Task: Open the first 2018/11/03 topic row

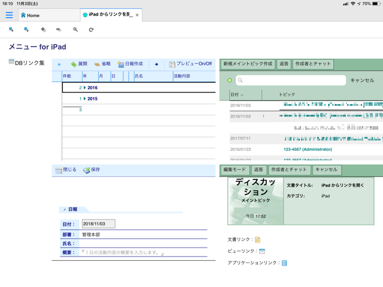Action: 306,105
